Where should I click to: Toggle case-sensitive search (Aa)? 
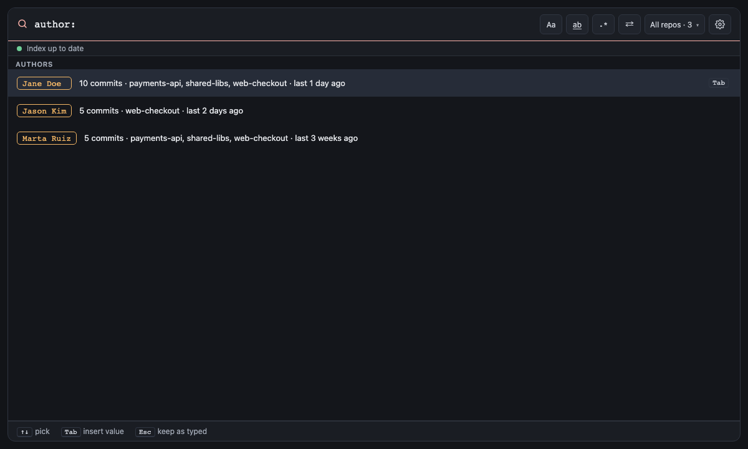pyautogui.click(x=551, y=24)
